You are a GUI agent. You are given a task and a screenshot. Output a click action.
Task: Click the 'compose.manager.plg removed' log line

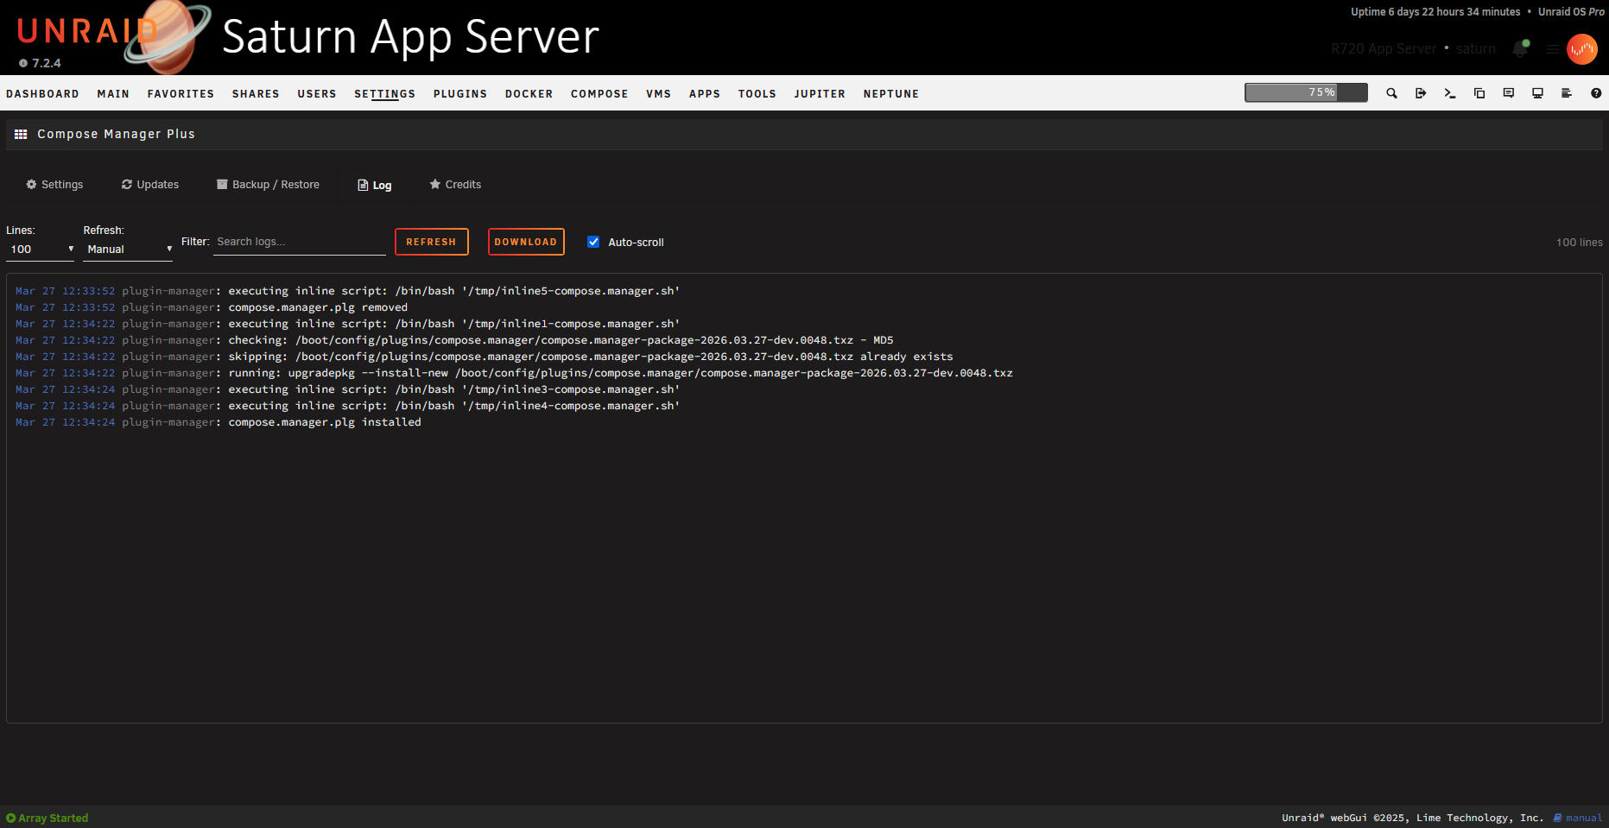click(x=212, y=307)
